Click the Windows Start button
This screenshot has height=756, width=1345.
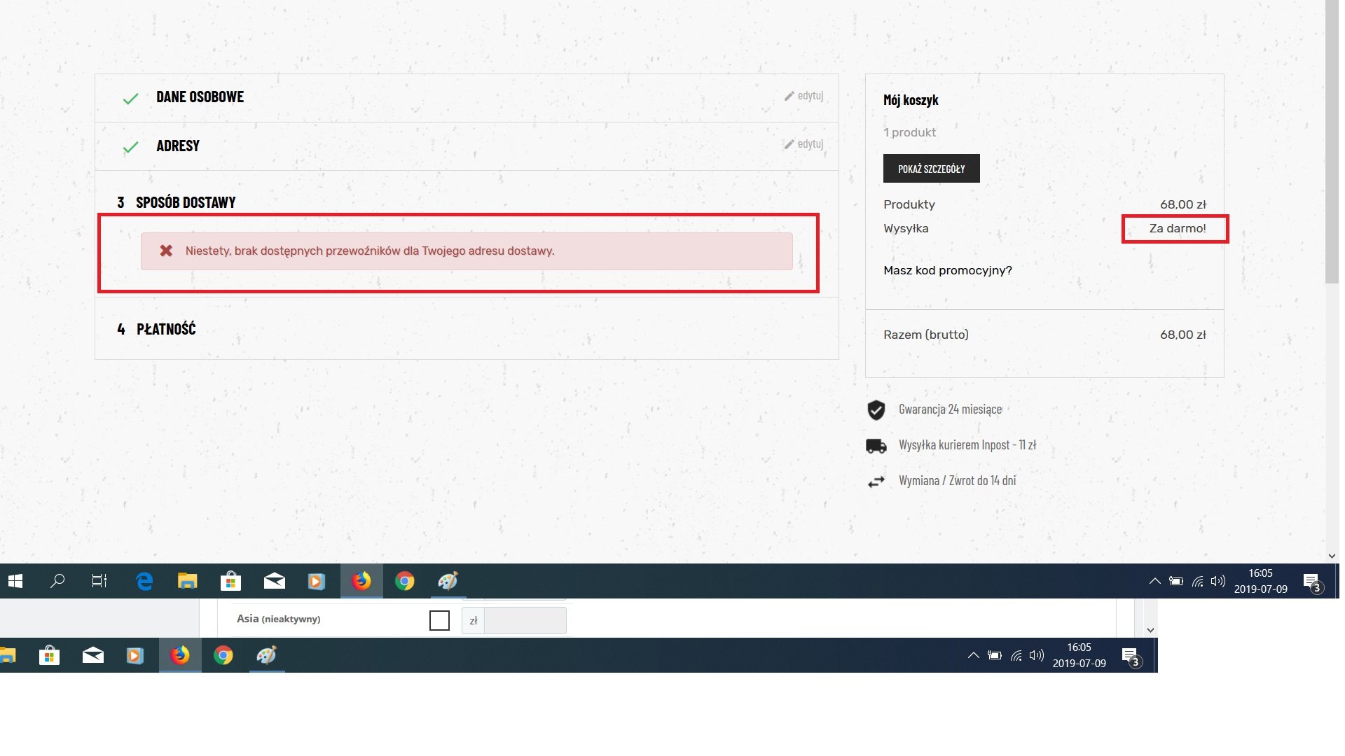pos(15,581)
